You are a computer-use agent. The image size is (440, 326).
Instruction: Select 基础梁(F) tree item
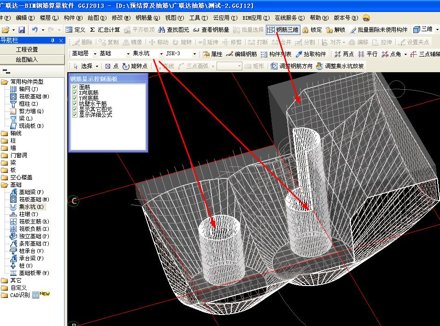(31, 192)
